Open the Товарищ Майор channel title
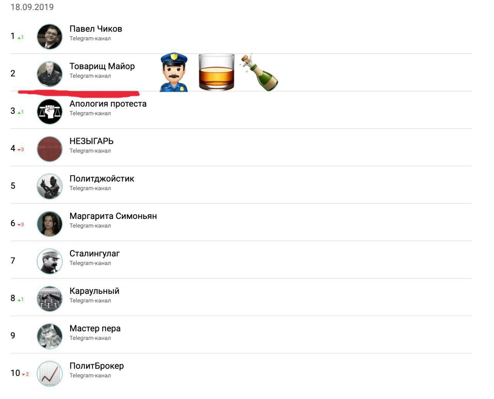 pos(102,66)
